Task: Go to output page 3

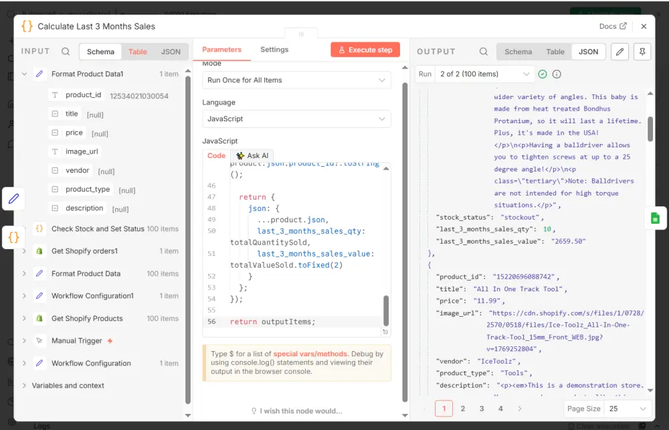Action: [482, 408]
